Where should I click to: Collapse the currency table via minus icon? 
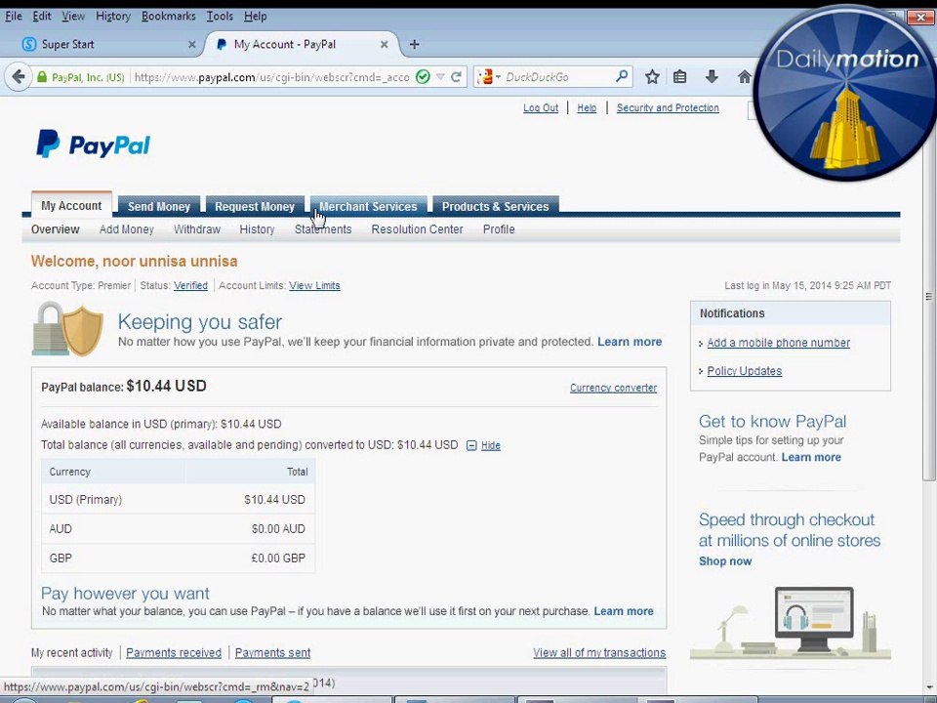pyautogui.click(x=471, y=445)
